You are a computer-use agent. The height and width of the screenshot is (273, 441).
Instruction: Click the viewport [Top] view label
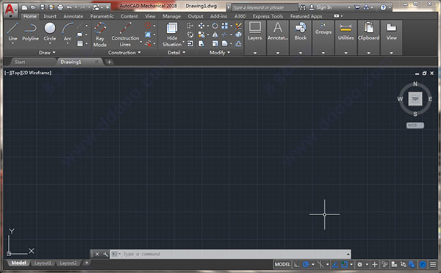click(x=15, y=73)
